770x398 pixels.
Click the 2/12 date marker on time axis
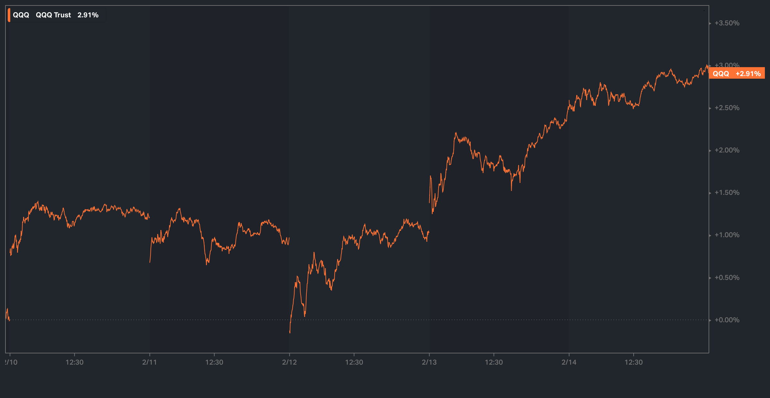click(289, 362)
